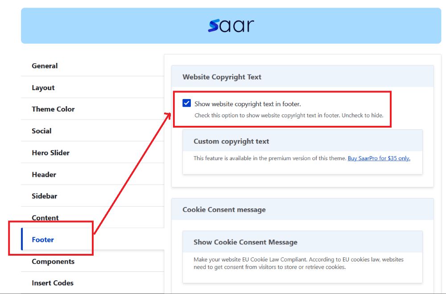Switch to the Content tab
This screenshot has height=294, width=446.
tap(45, 218)
